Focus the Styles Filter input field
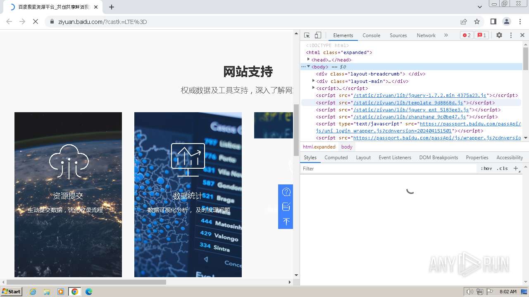Screen dimensions: 529x297 (388, 168)
